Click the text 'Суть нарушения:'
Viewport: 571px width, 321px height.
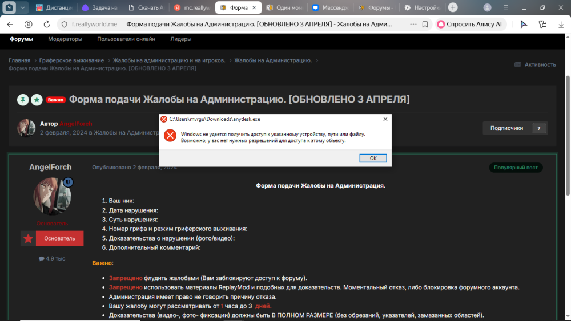click(133, 220)
